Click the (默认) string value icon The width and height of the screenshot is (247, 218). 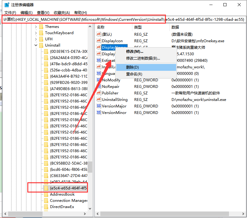pyautogui.click(x=99, y=34)
